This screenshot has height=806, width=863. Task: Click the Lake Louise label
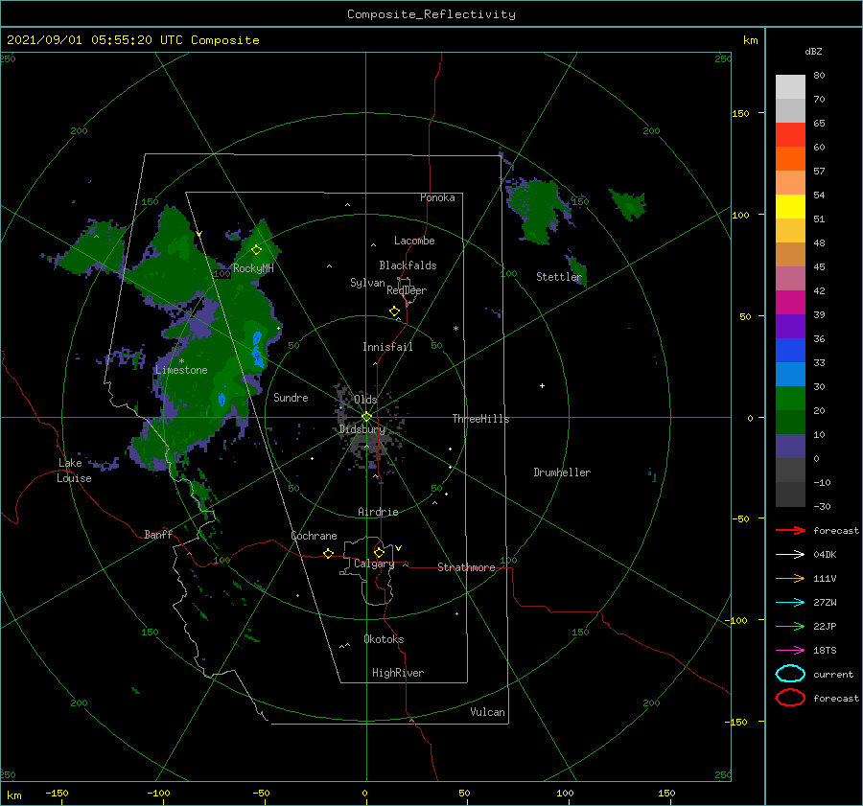click(74, 471)
